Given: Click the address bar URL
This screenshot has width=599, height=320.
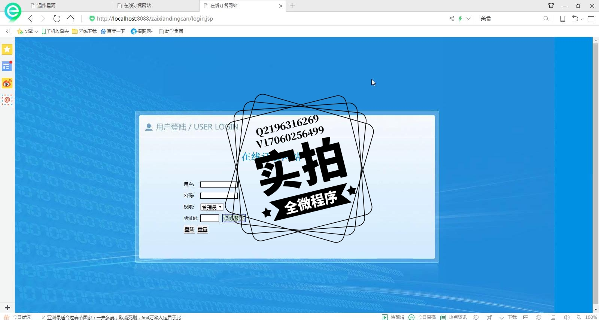Looking at the screenshot, I should pos(155,18).
